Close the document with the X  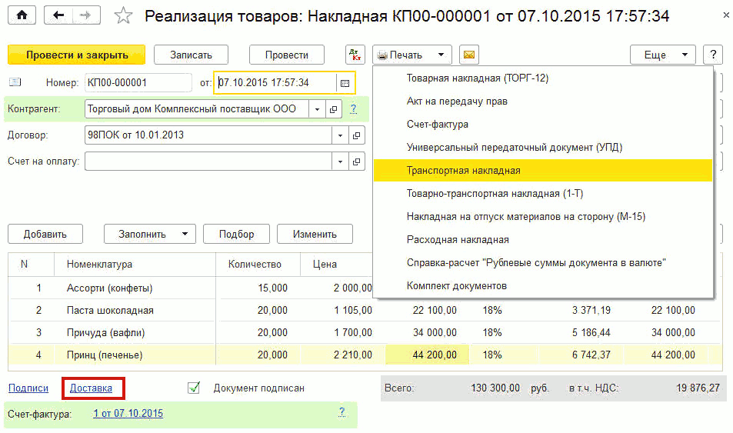tap(726, 15)
